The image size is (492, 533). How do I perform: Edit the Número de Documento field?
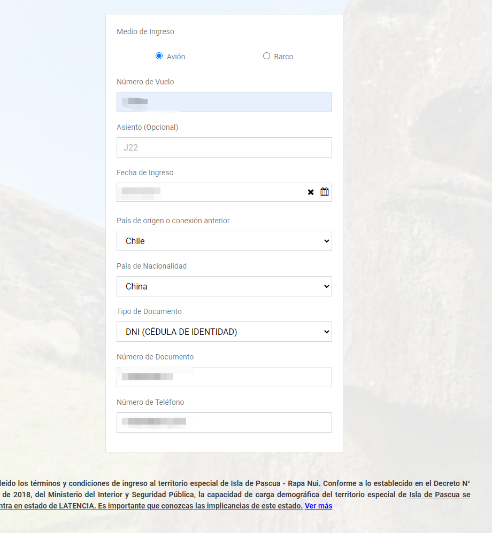point(224,377)
